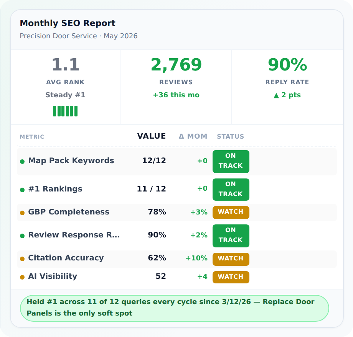Click the STATUS column header
This screenshot has height=337, width=353.
(x=231, y=136)
